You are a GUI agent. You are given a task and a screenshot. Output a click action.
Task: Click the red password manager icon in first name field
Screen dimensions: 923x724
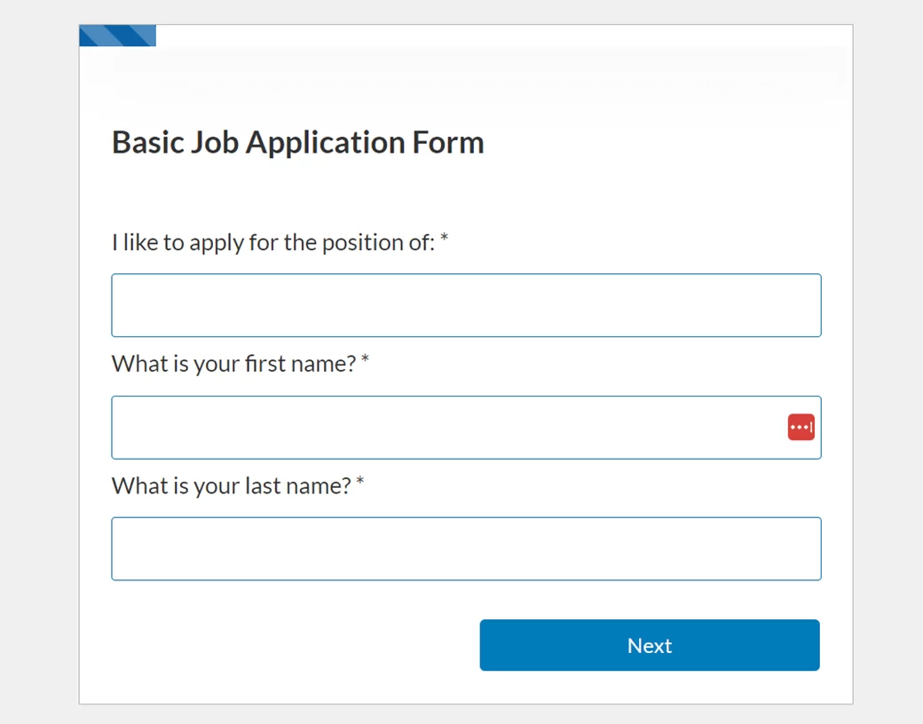[801, 427]
